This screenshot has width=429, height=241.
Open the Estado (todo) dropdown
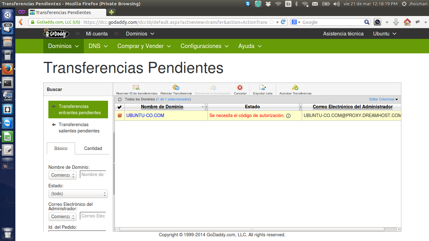[x=78, y=194]
